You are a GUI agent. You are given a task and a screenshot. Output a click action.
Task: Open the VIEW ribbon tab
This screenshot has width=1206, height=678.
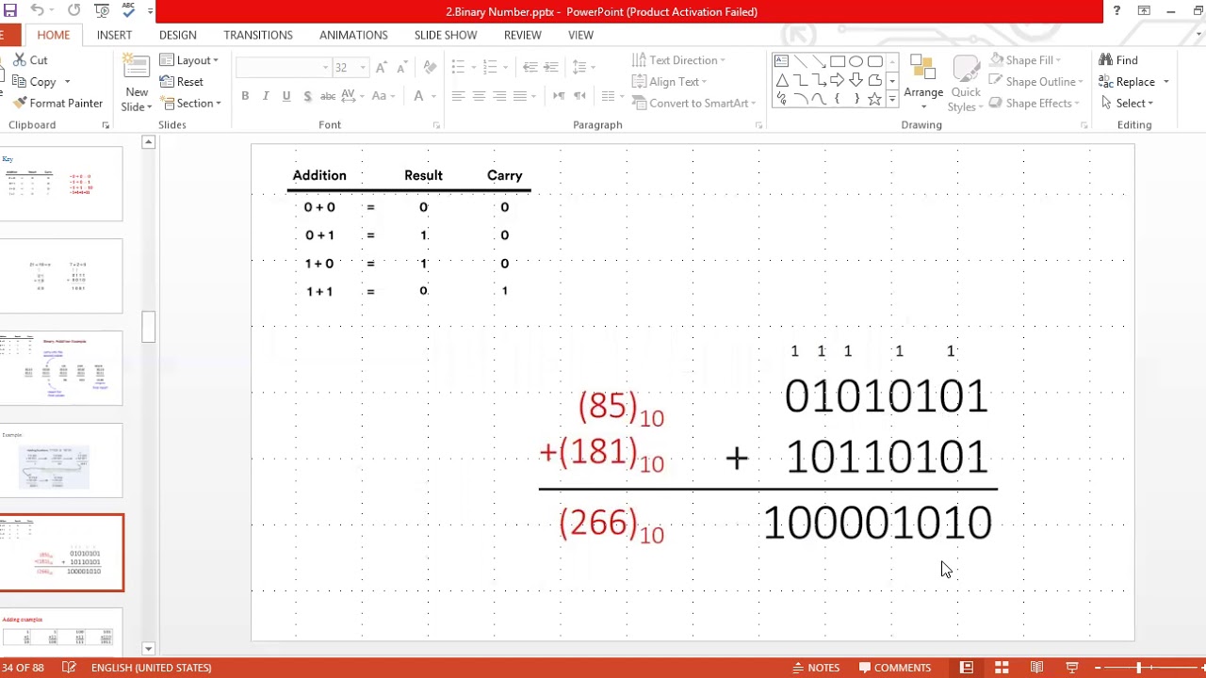(580, 35)
